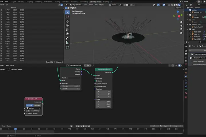Open the Material properties tab icon
The width and height of the screenshot is (206, 137).
[186, 93]
